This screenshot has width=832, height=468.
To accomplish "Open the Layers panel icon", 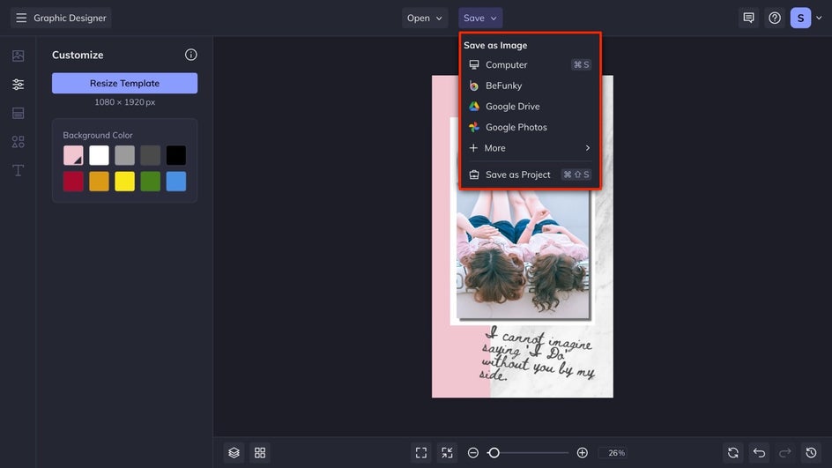I will pos(234,453).
